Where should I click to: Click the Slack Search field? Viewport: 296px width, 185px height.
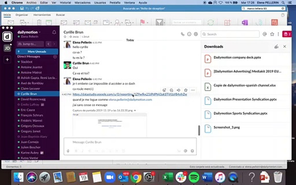point(230,34)
